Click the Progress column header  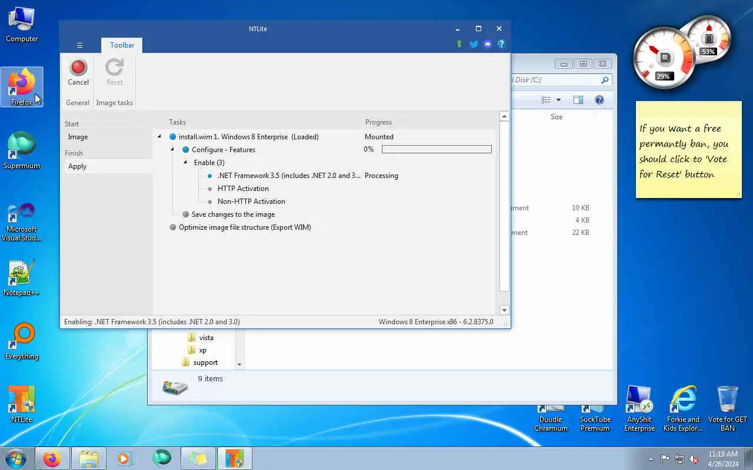click(378, 122)
